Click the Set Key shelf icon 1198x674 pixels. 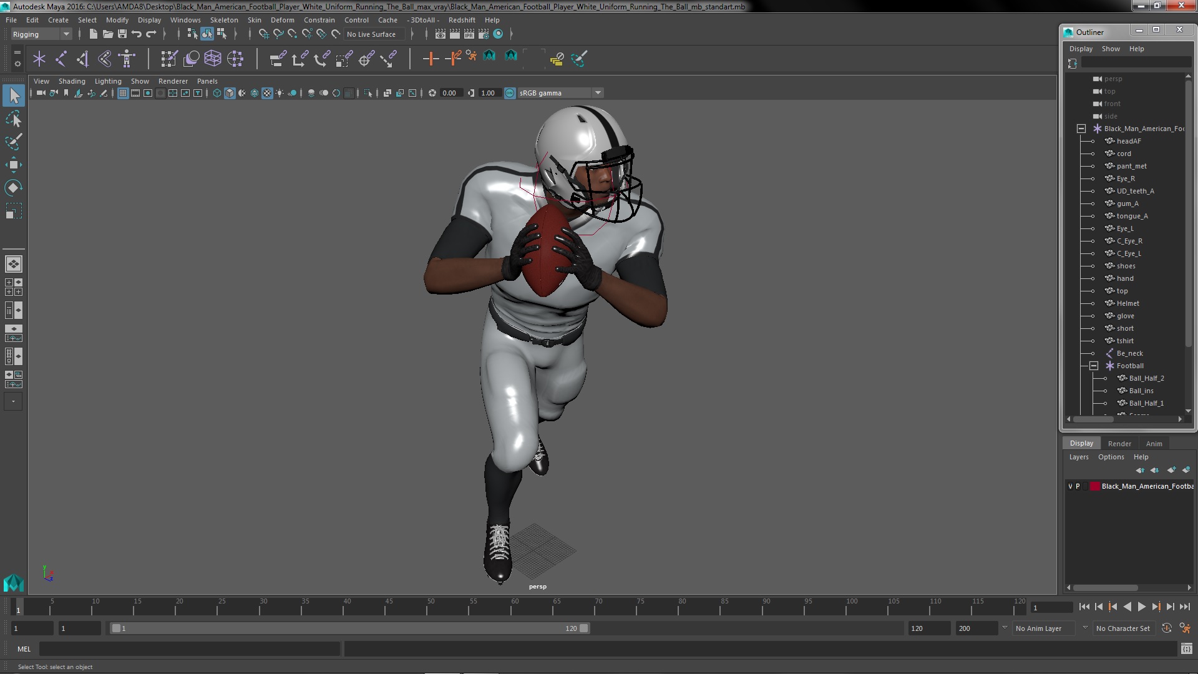click(431, 59)
